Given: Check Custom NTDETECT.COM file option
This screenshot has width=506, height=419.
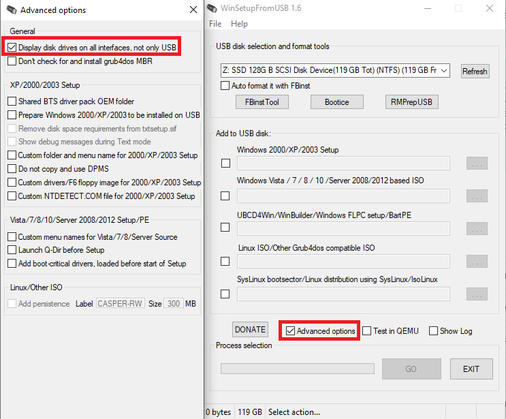Looking at the screenshot, I should coord(12,196).
